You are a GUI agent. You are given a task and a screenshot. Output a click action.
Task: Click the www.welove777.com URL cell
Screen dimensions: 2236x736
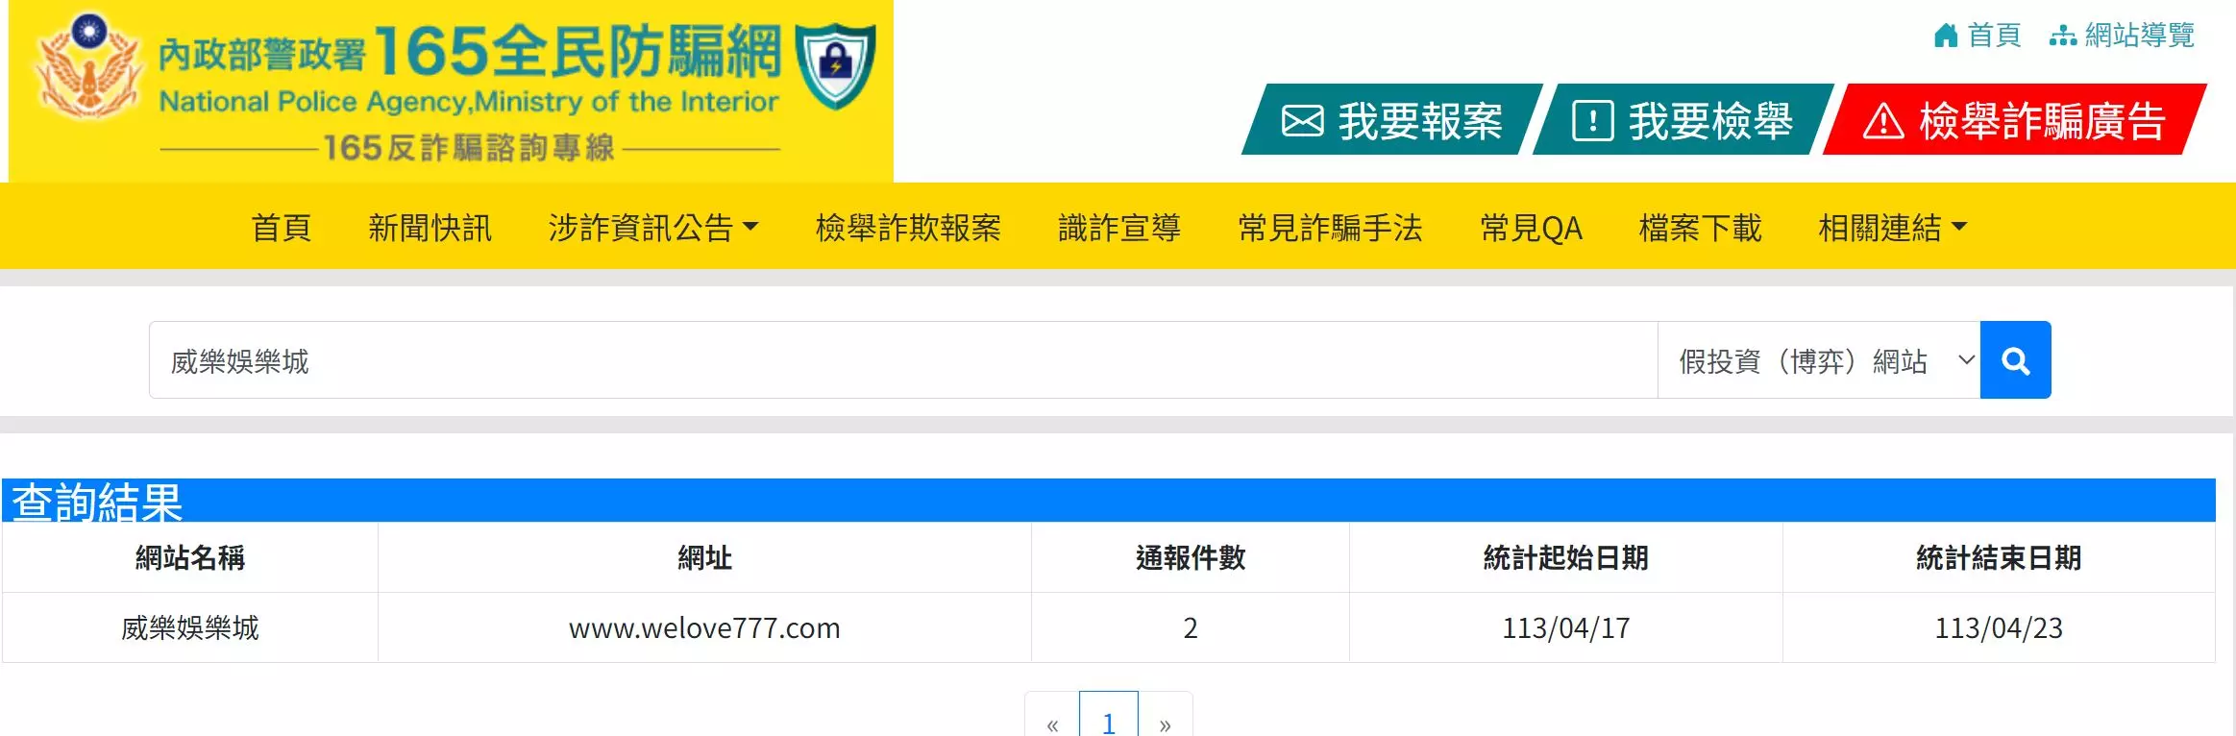704,627
